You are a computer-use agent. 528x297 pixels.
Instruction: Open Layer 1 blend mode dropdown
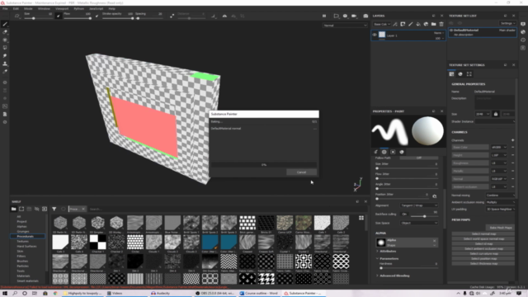tap(439, 33)
